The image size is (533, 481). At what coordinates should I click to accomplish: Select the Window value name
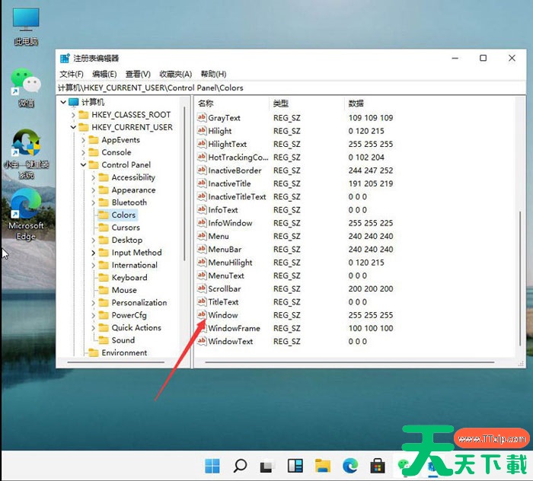[222, 315]
